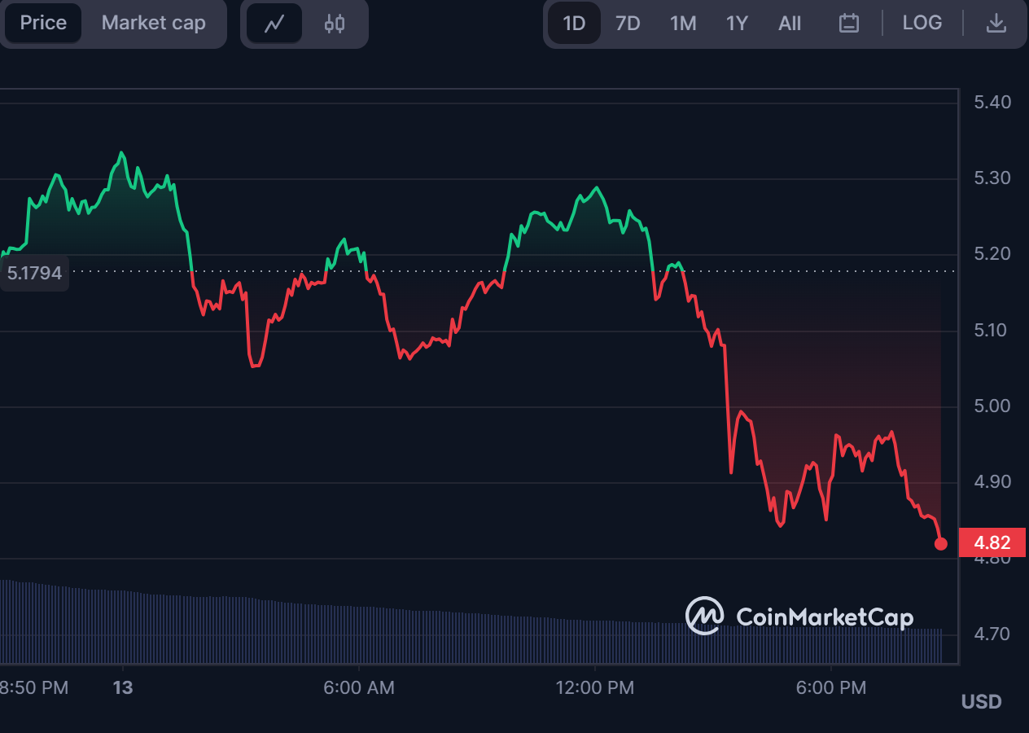Select the 1Y time range

click(737, 24)
